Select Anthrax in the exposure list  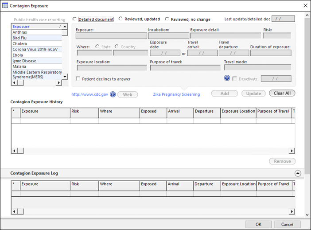pyautogui.click(x=37, y=32)
